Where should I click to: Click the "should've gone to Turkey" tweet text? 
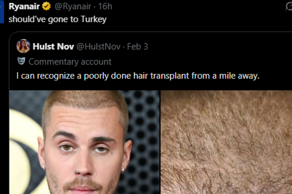(57, 19)
